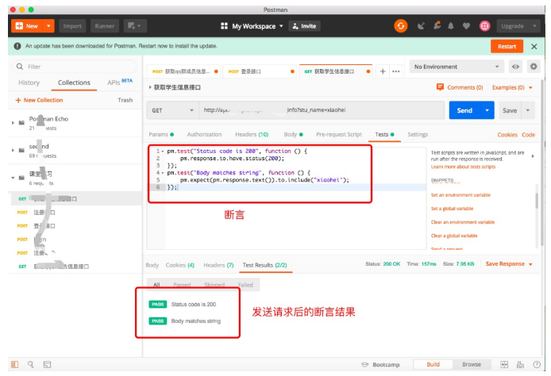551x376 pixels.
Task: Click the orange sync icon in header
Action: [x=401, y=26]
